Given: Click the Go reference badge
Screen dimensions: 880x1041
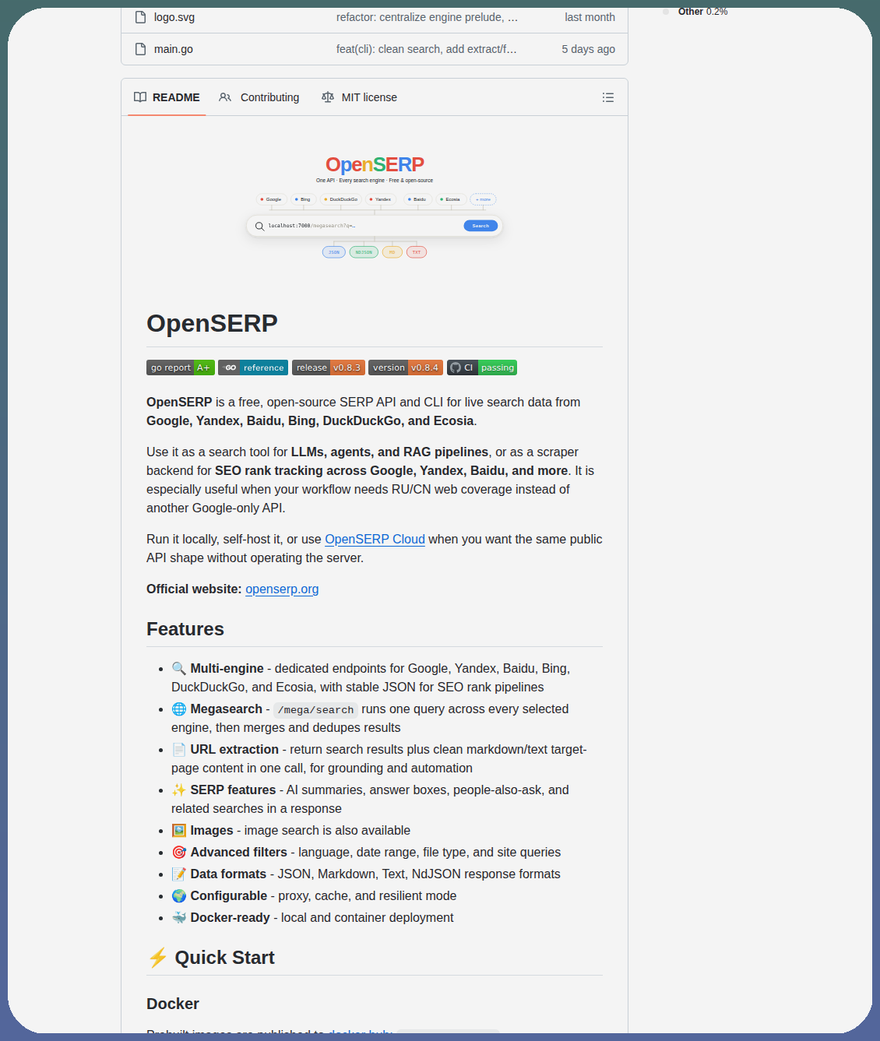Looking at the screenshot, I should point(253,368).
